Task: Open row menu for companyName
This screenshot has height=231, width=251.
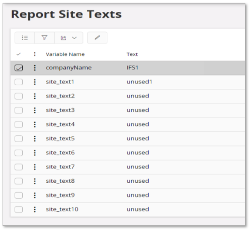Action: (x=35, y=68)
